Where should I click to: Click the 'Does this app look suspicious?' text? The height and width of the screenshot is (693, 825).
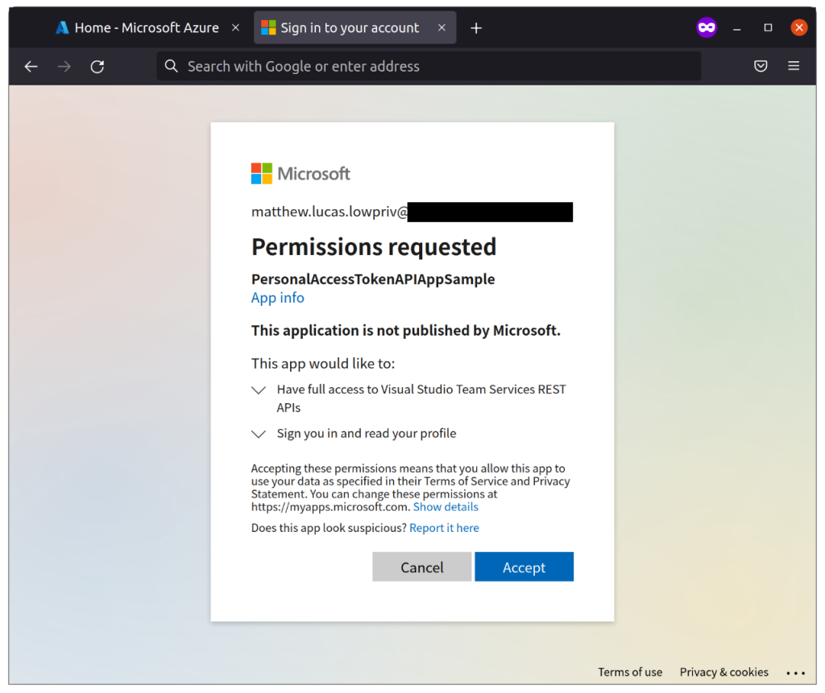click(329, 528)
